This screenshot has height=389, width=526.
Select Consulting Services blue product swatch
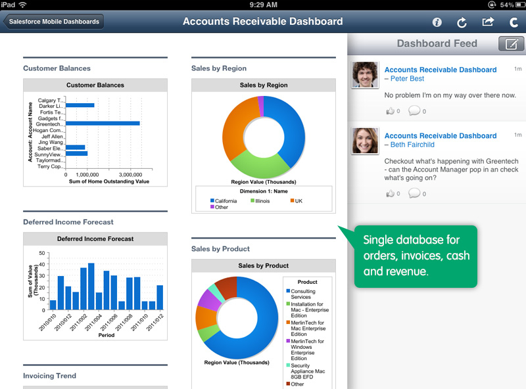tap(288, 291)
